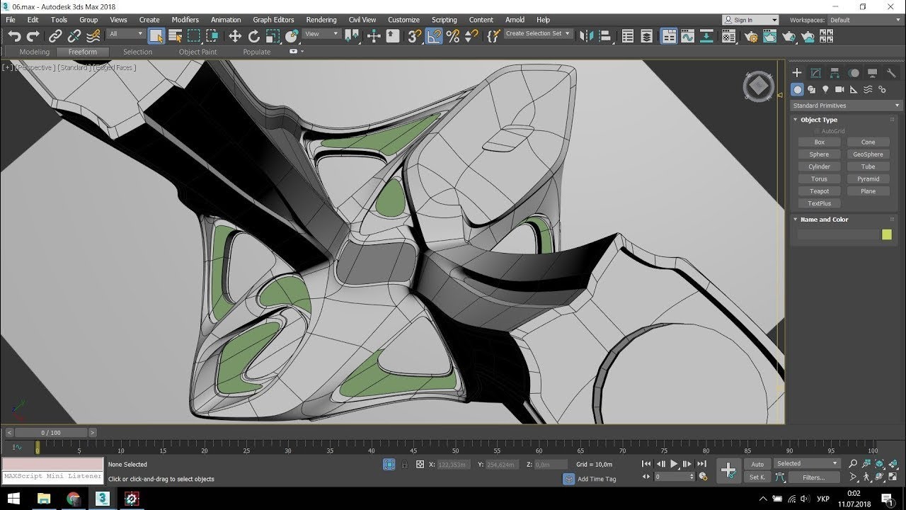Open the Rendered Frame Window
The image size is (906, 510).
770,36
